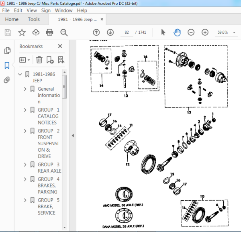
Task: Click the bookmarks panel scrollbar thumb
Action: (64, 87)
